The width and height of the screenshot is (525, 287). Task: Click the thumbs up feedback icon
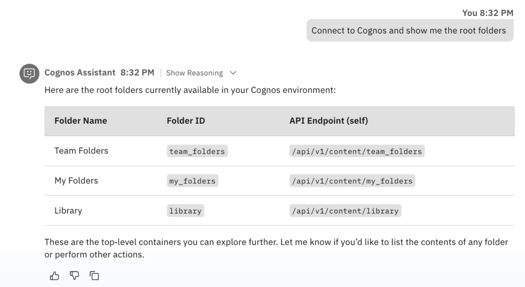click(x=54, y=276)
